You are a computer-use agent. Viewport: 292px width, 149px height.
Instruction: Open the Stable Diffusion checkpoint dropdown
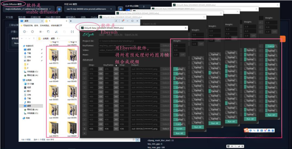pyautogui.click(x=29, y=9)
